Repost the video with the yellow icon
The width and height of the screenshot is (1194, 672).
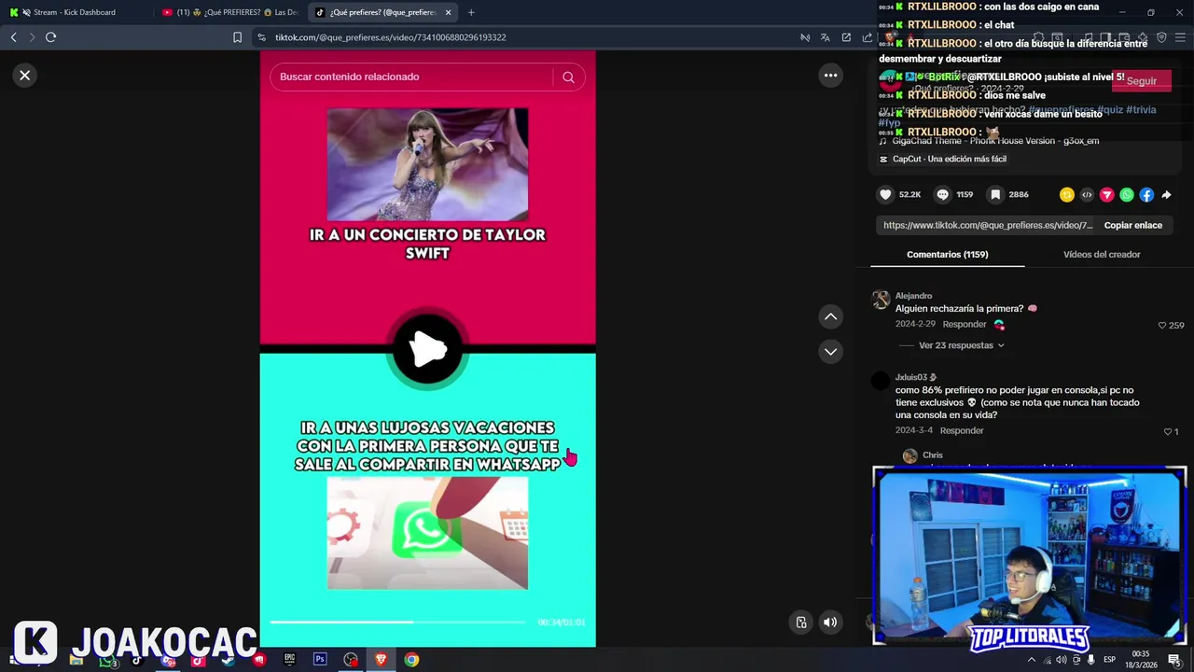click(1067, 195)
